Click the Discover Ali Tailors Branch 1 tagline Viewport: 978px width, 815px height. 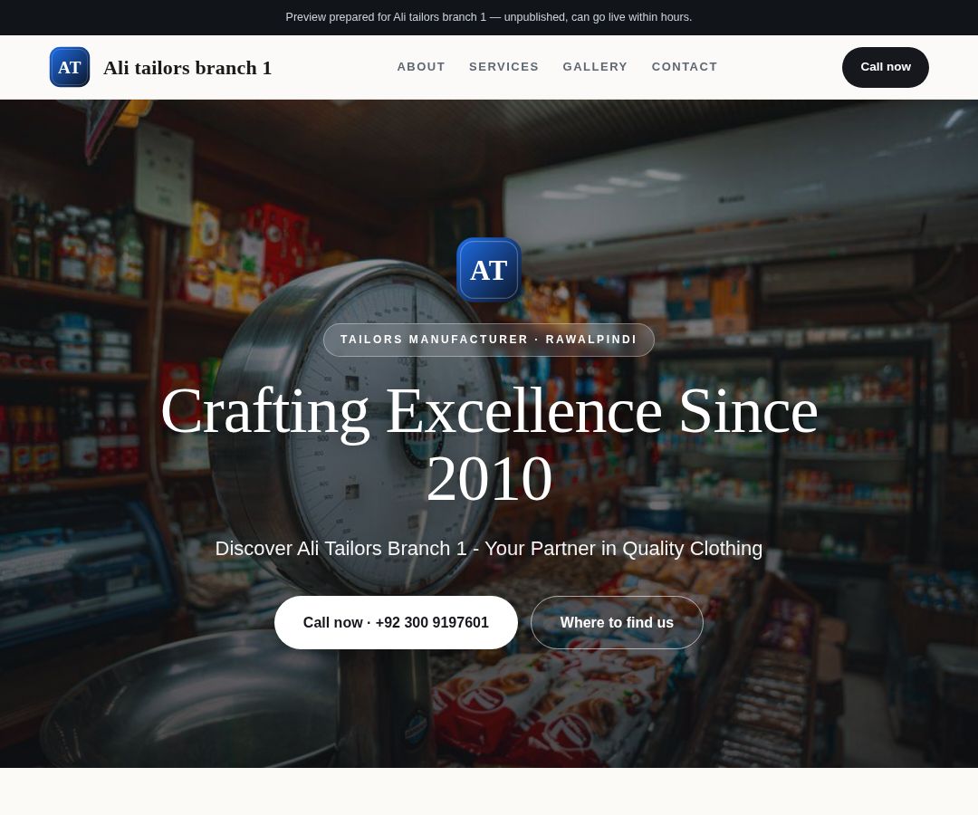[x=489, y=548]
